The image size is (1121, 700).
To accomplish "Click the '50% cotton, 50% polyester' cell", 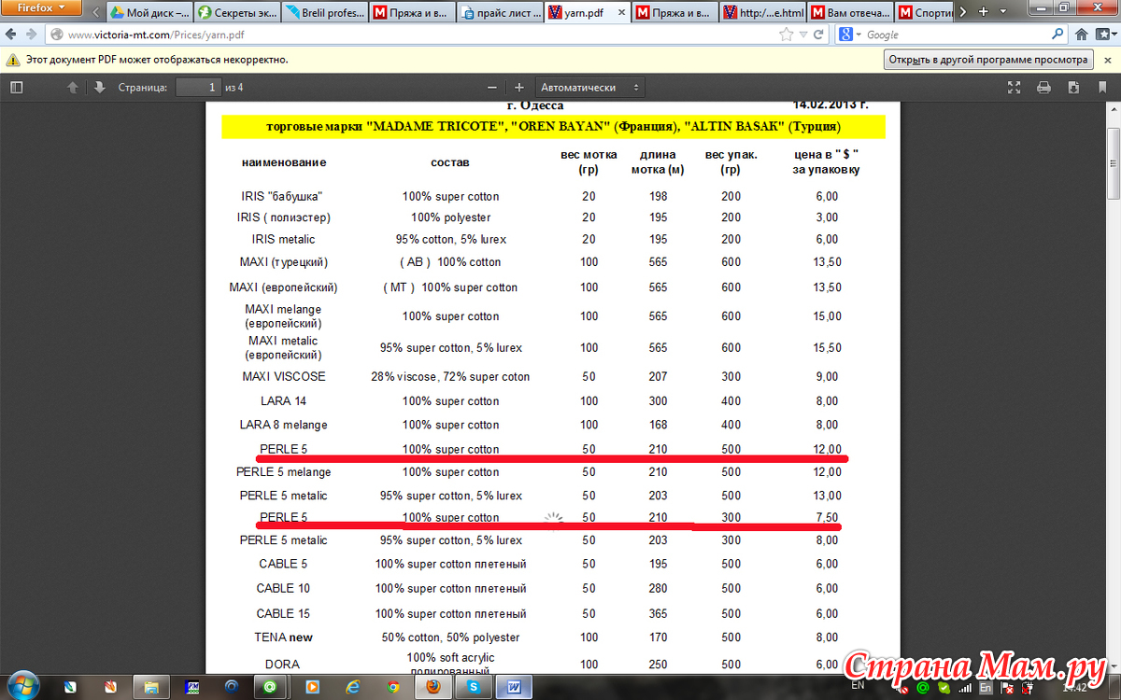I will [450, 637].
